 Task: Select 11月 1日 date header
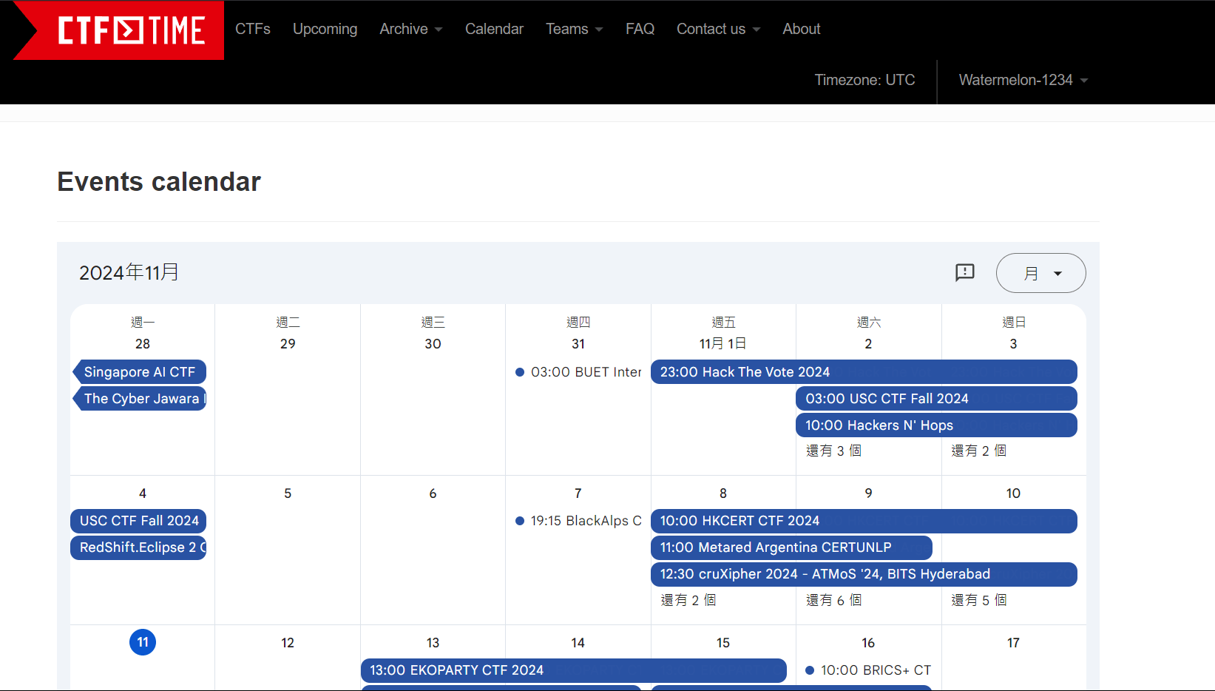click(723, 344)
